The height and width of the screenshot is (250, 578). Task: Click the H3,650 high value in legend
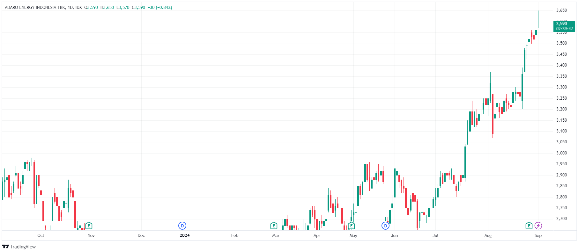(x=107, y=7)
